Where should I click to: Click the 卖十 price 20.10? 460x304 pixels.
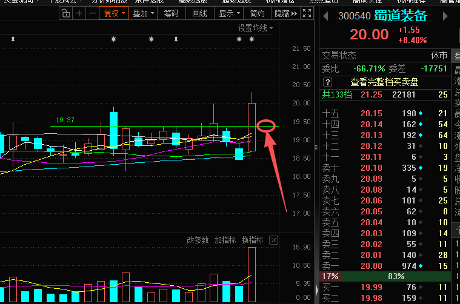click(372, 168)
